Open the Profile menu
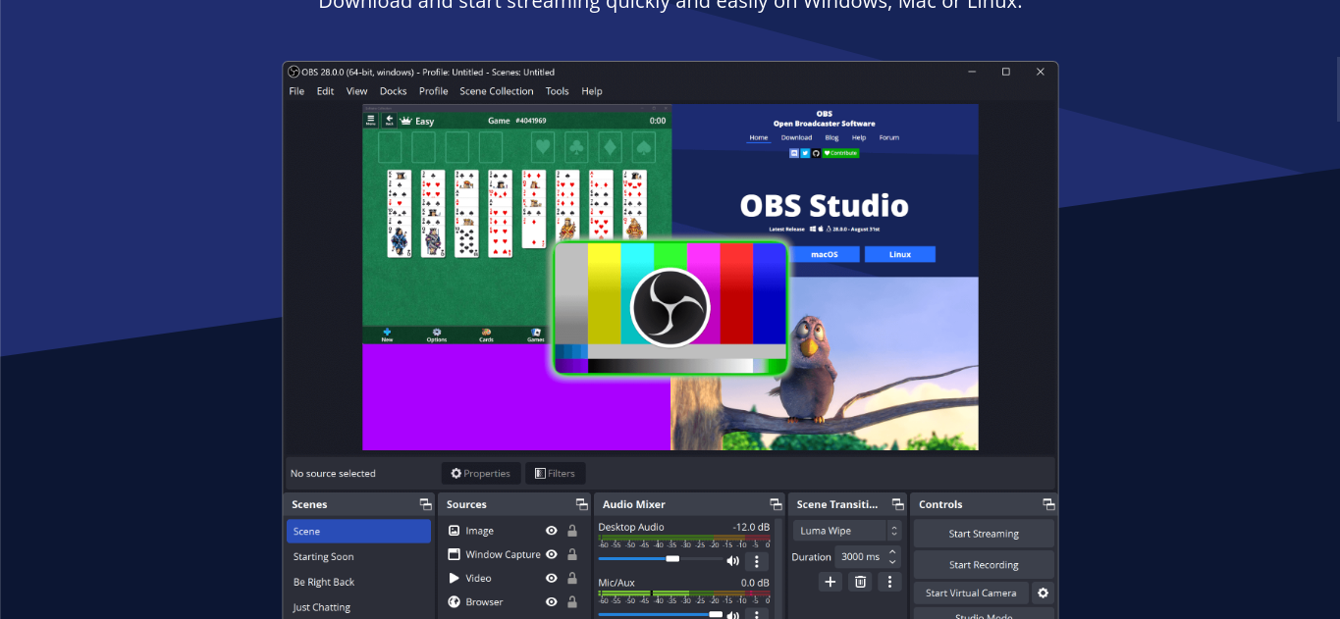 [x=433, y=91]
